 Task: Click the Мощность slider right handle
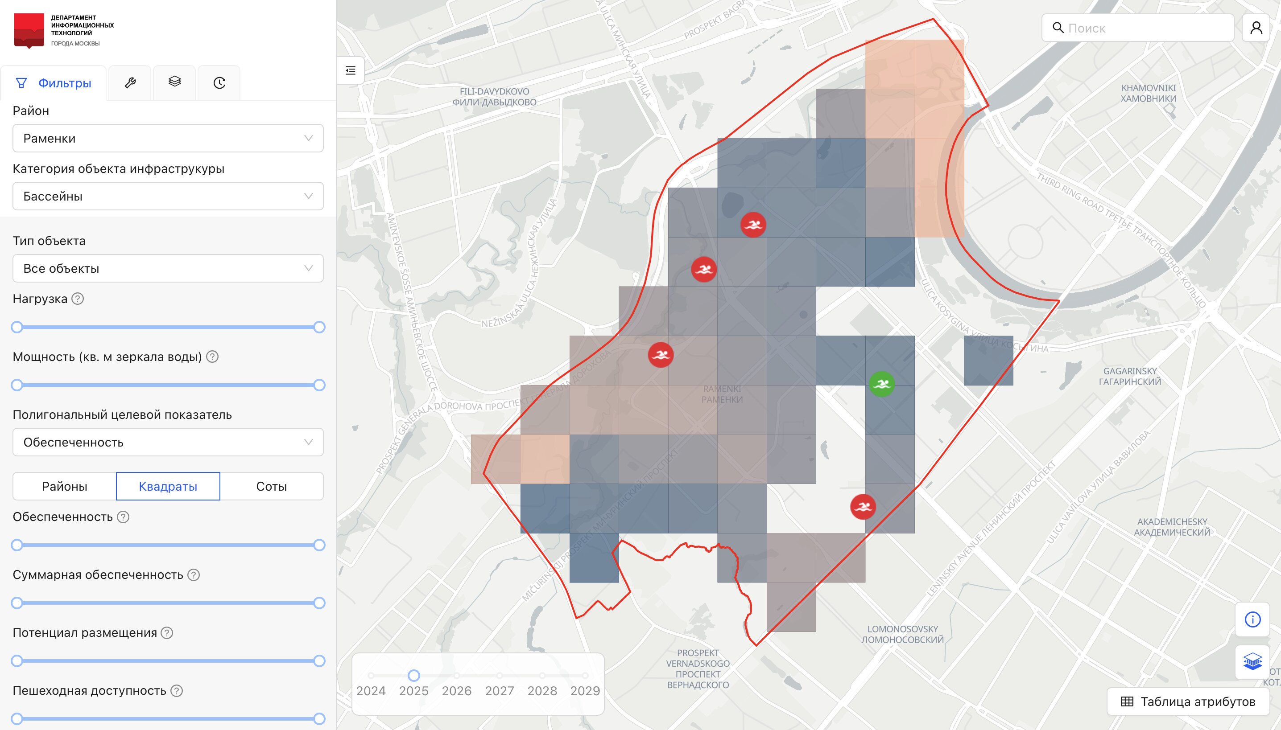[319, 385]
